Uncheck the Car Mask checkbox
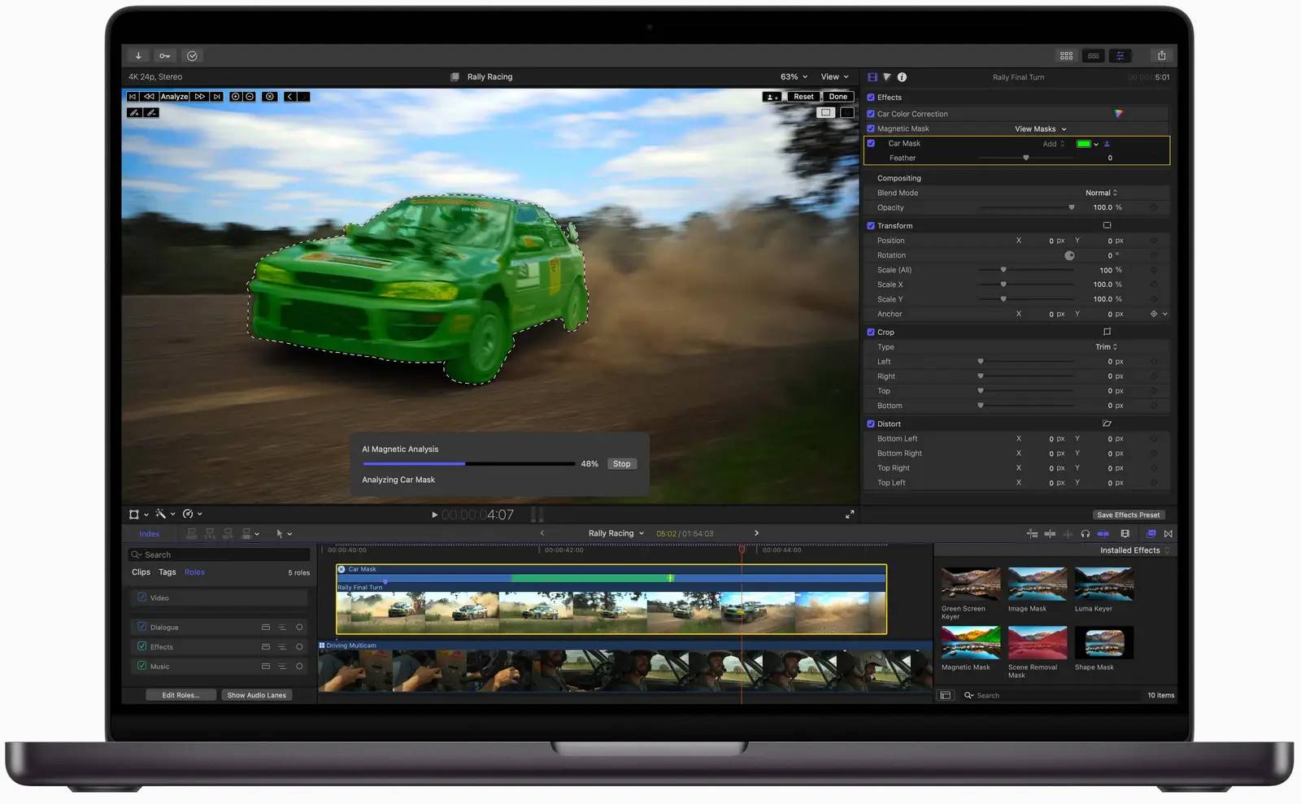This screenshot has height=804, width=1301. click(871, 143)
